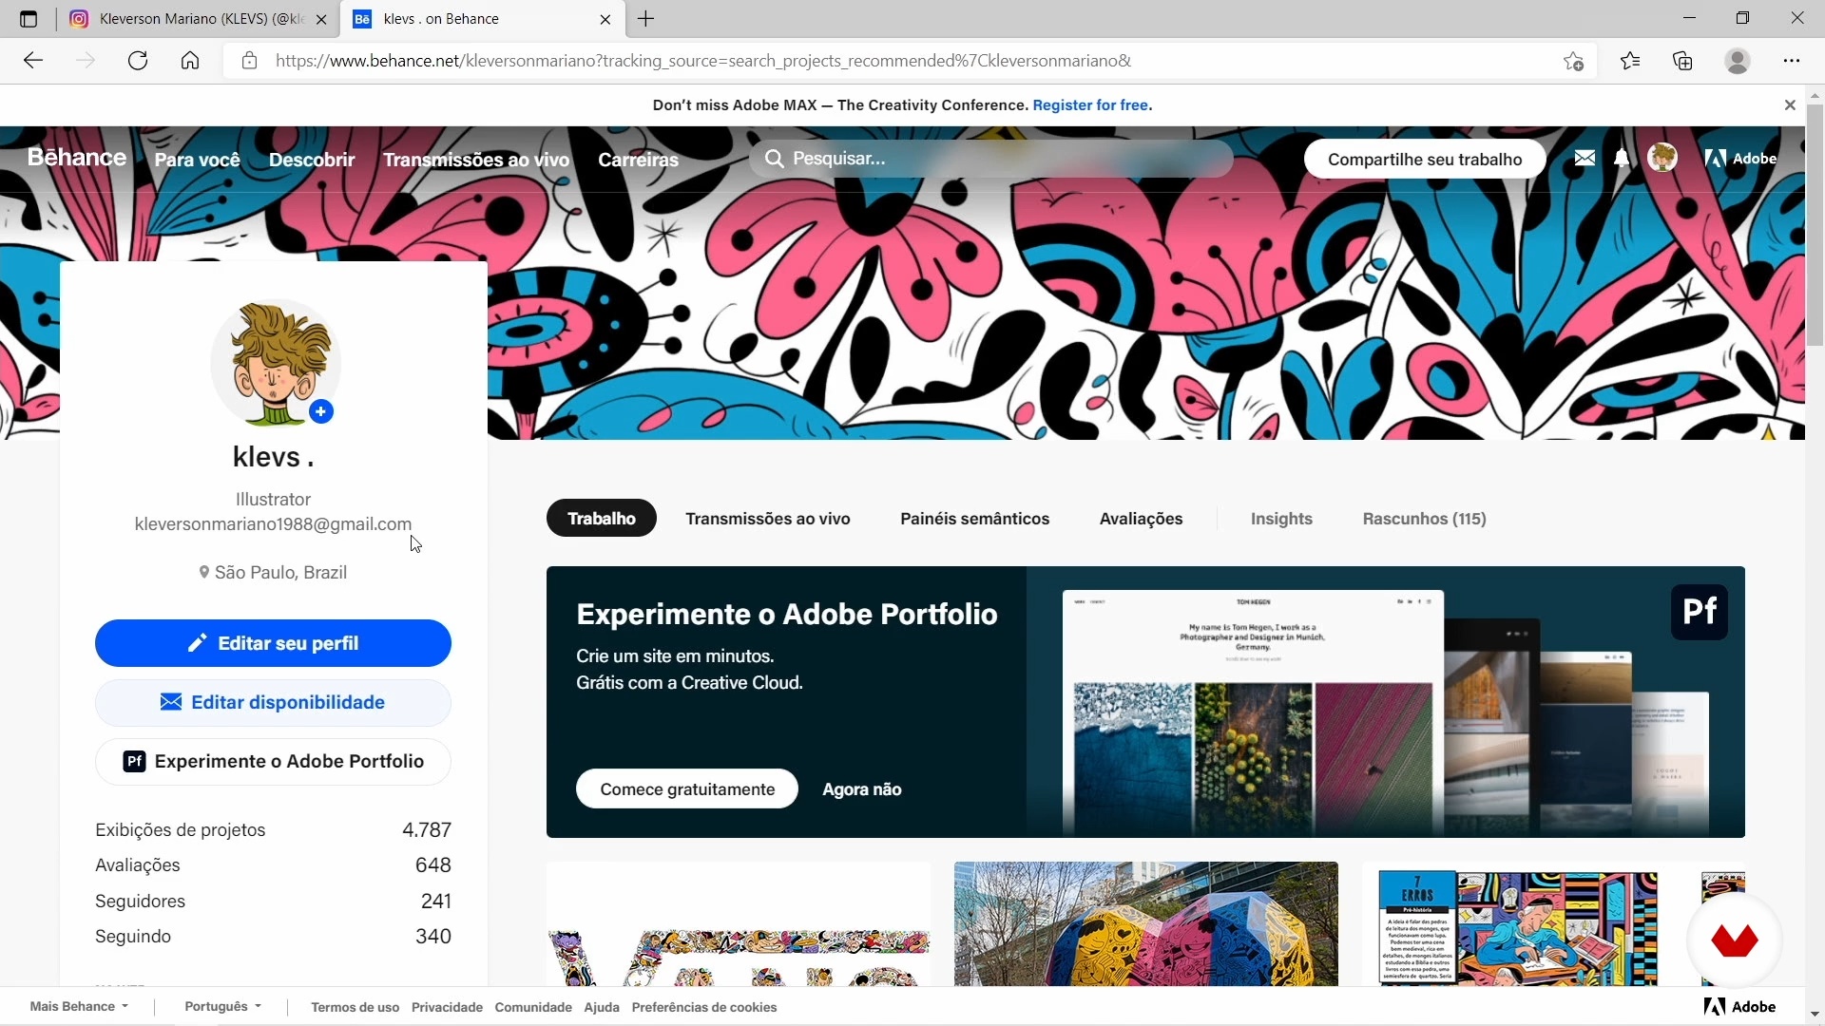Click Agora não link

point(862,789)
